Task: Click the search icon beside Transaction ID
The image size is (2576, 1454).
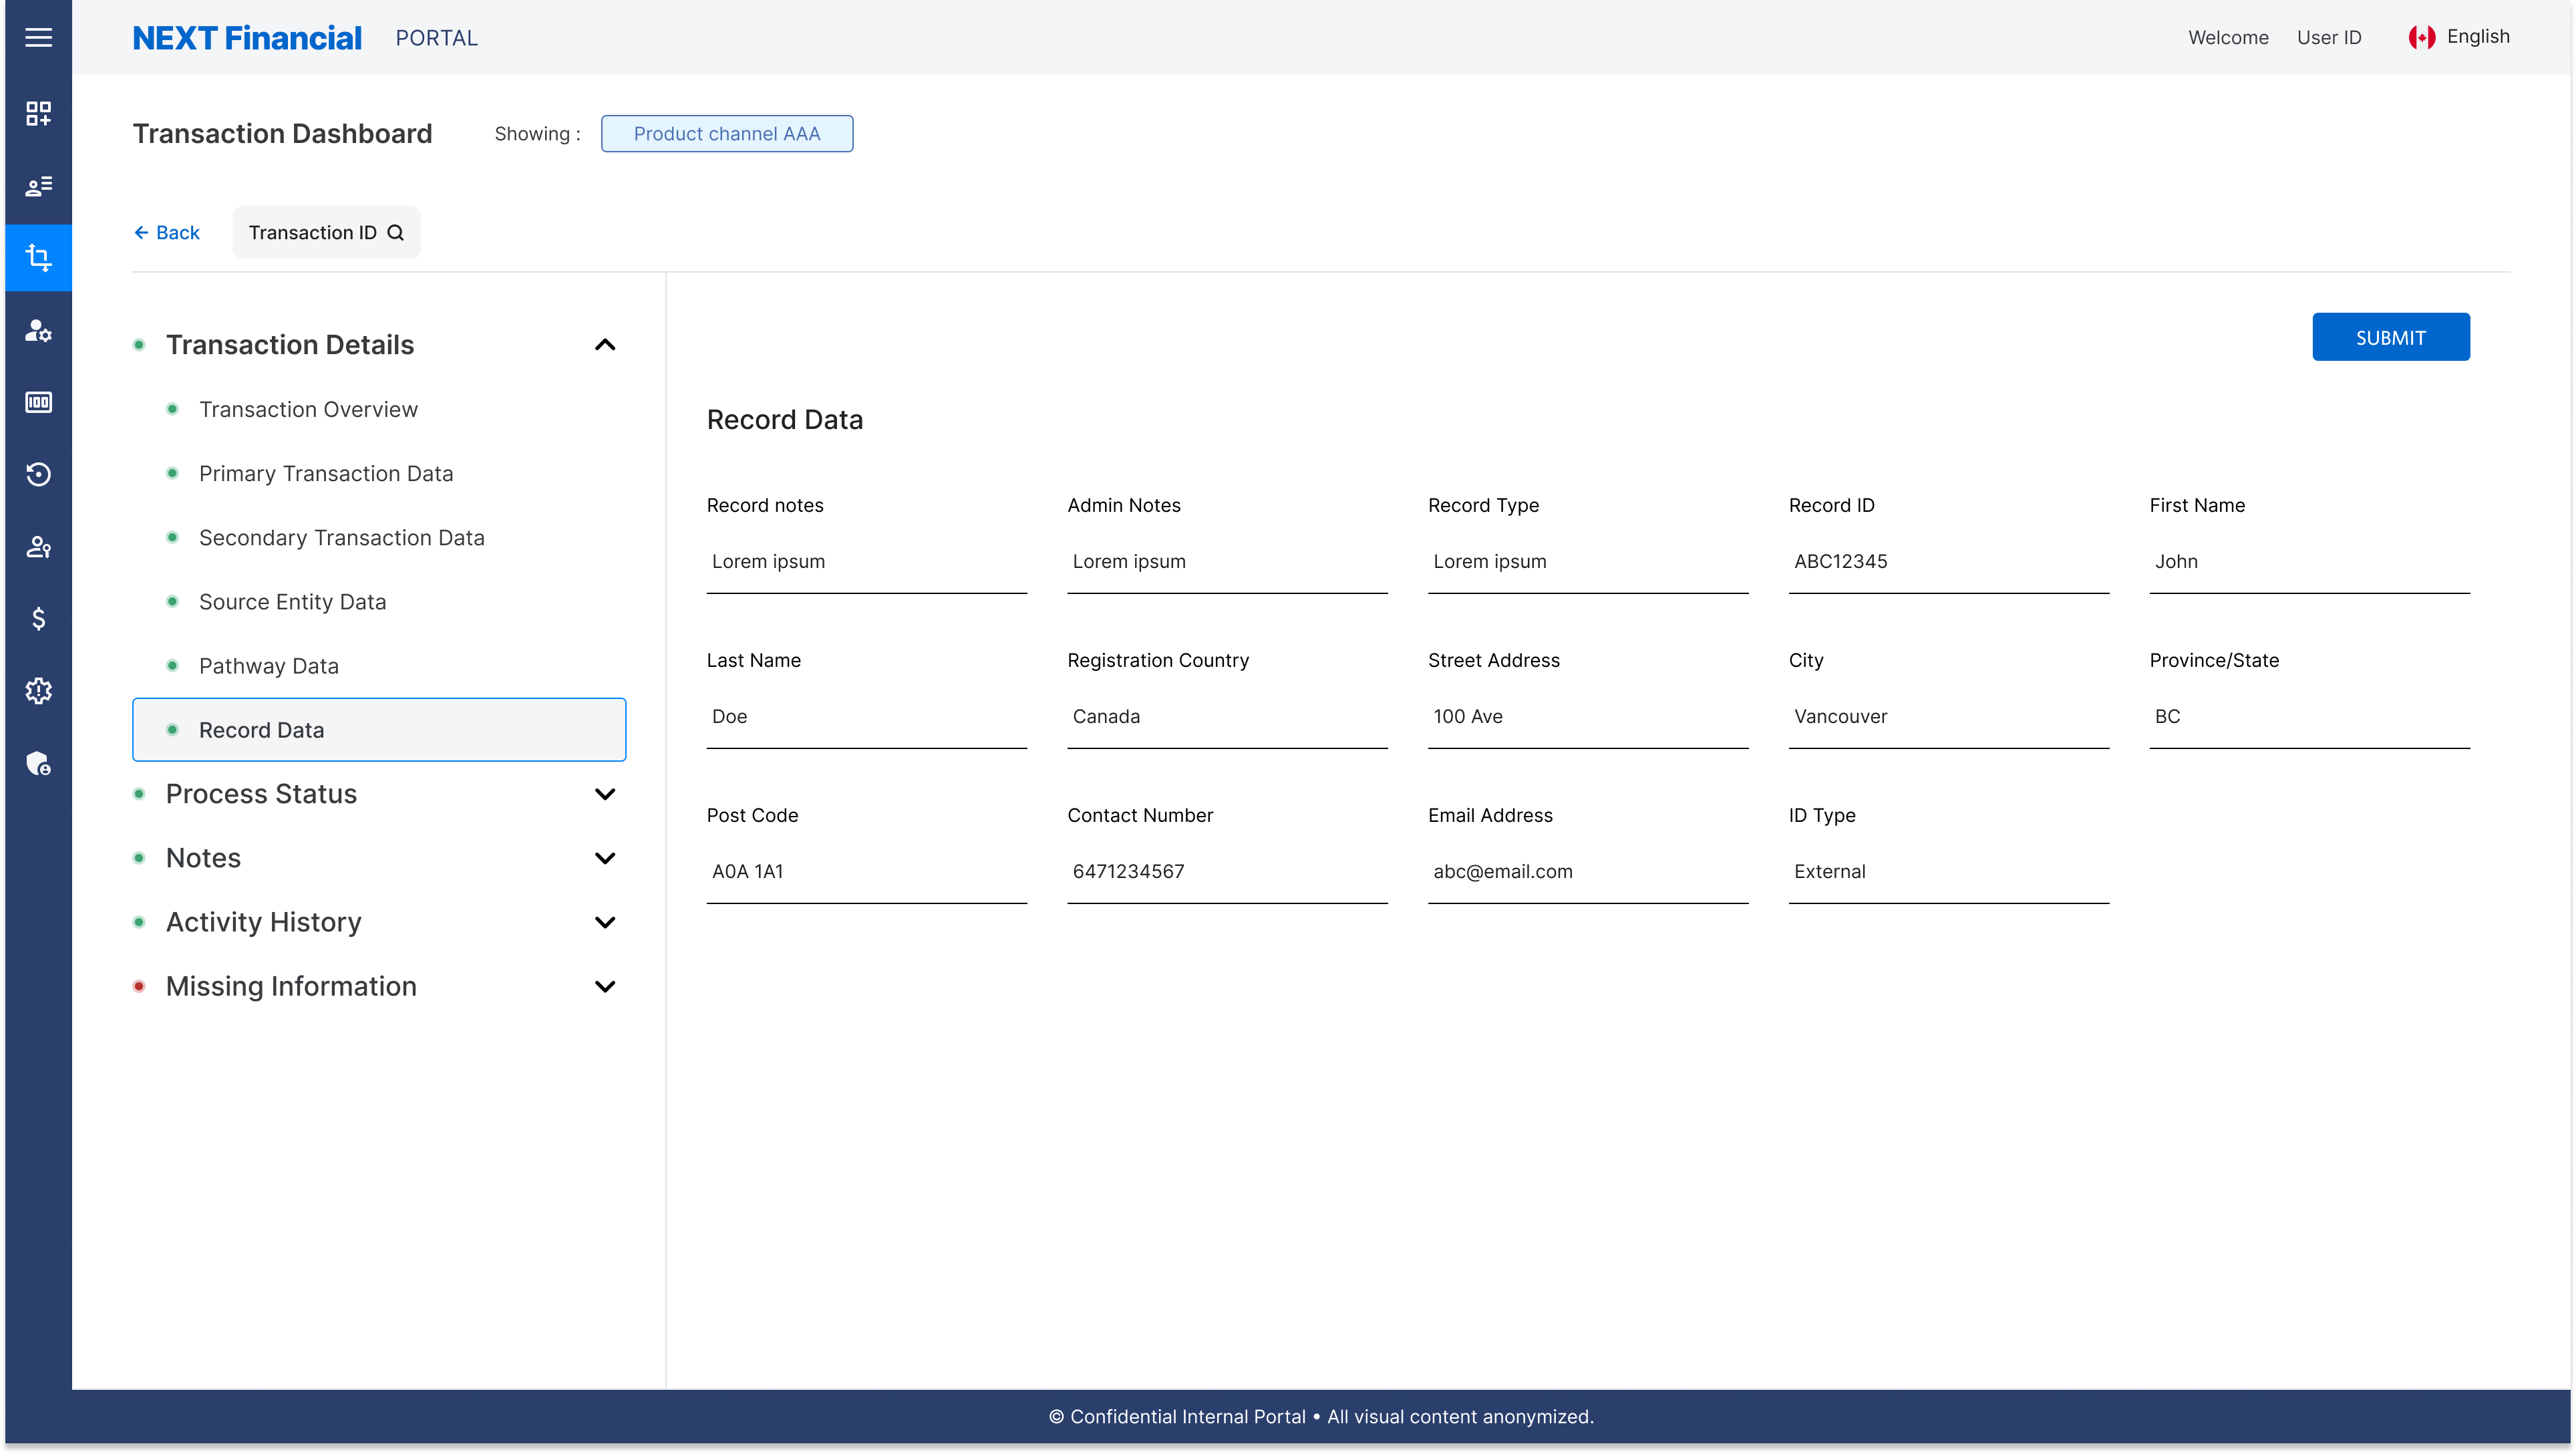Action: pos(396,232)
